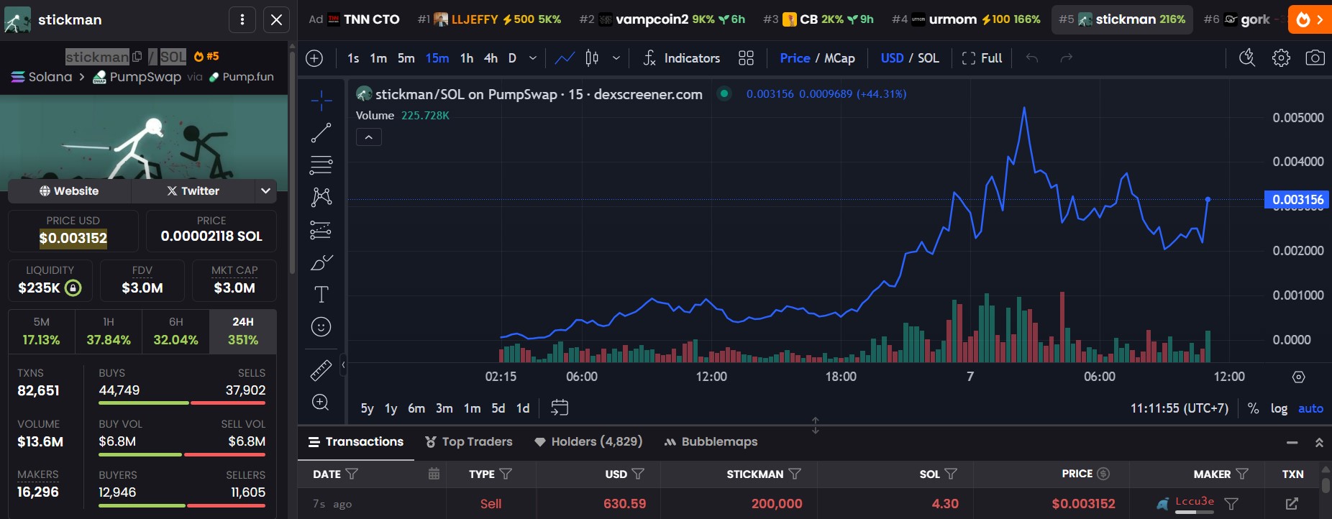
Task: Open the token Website link
Action: coord(69,191)
